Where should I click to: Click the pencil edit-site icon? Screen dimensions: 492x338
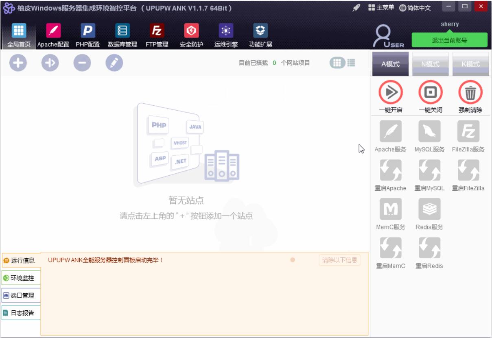pyautogui.click(x=114, y=63)
